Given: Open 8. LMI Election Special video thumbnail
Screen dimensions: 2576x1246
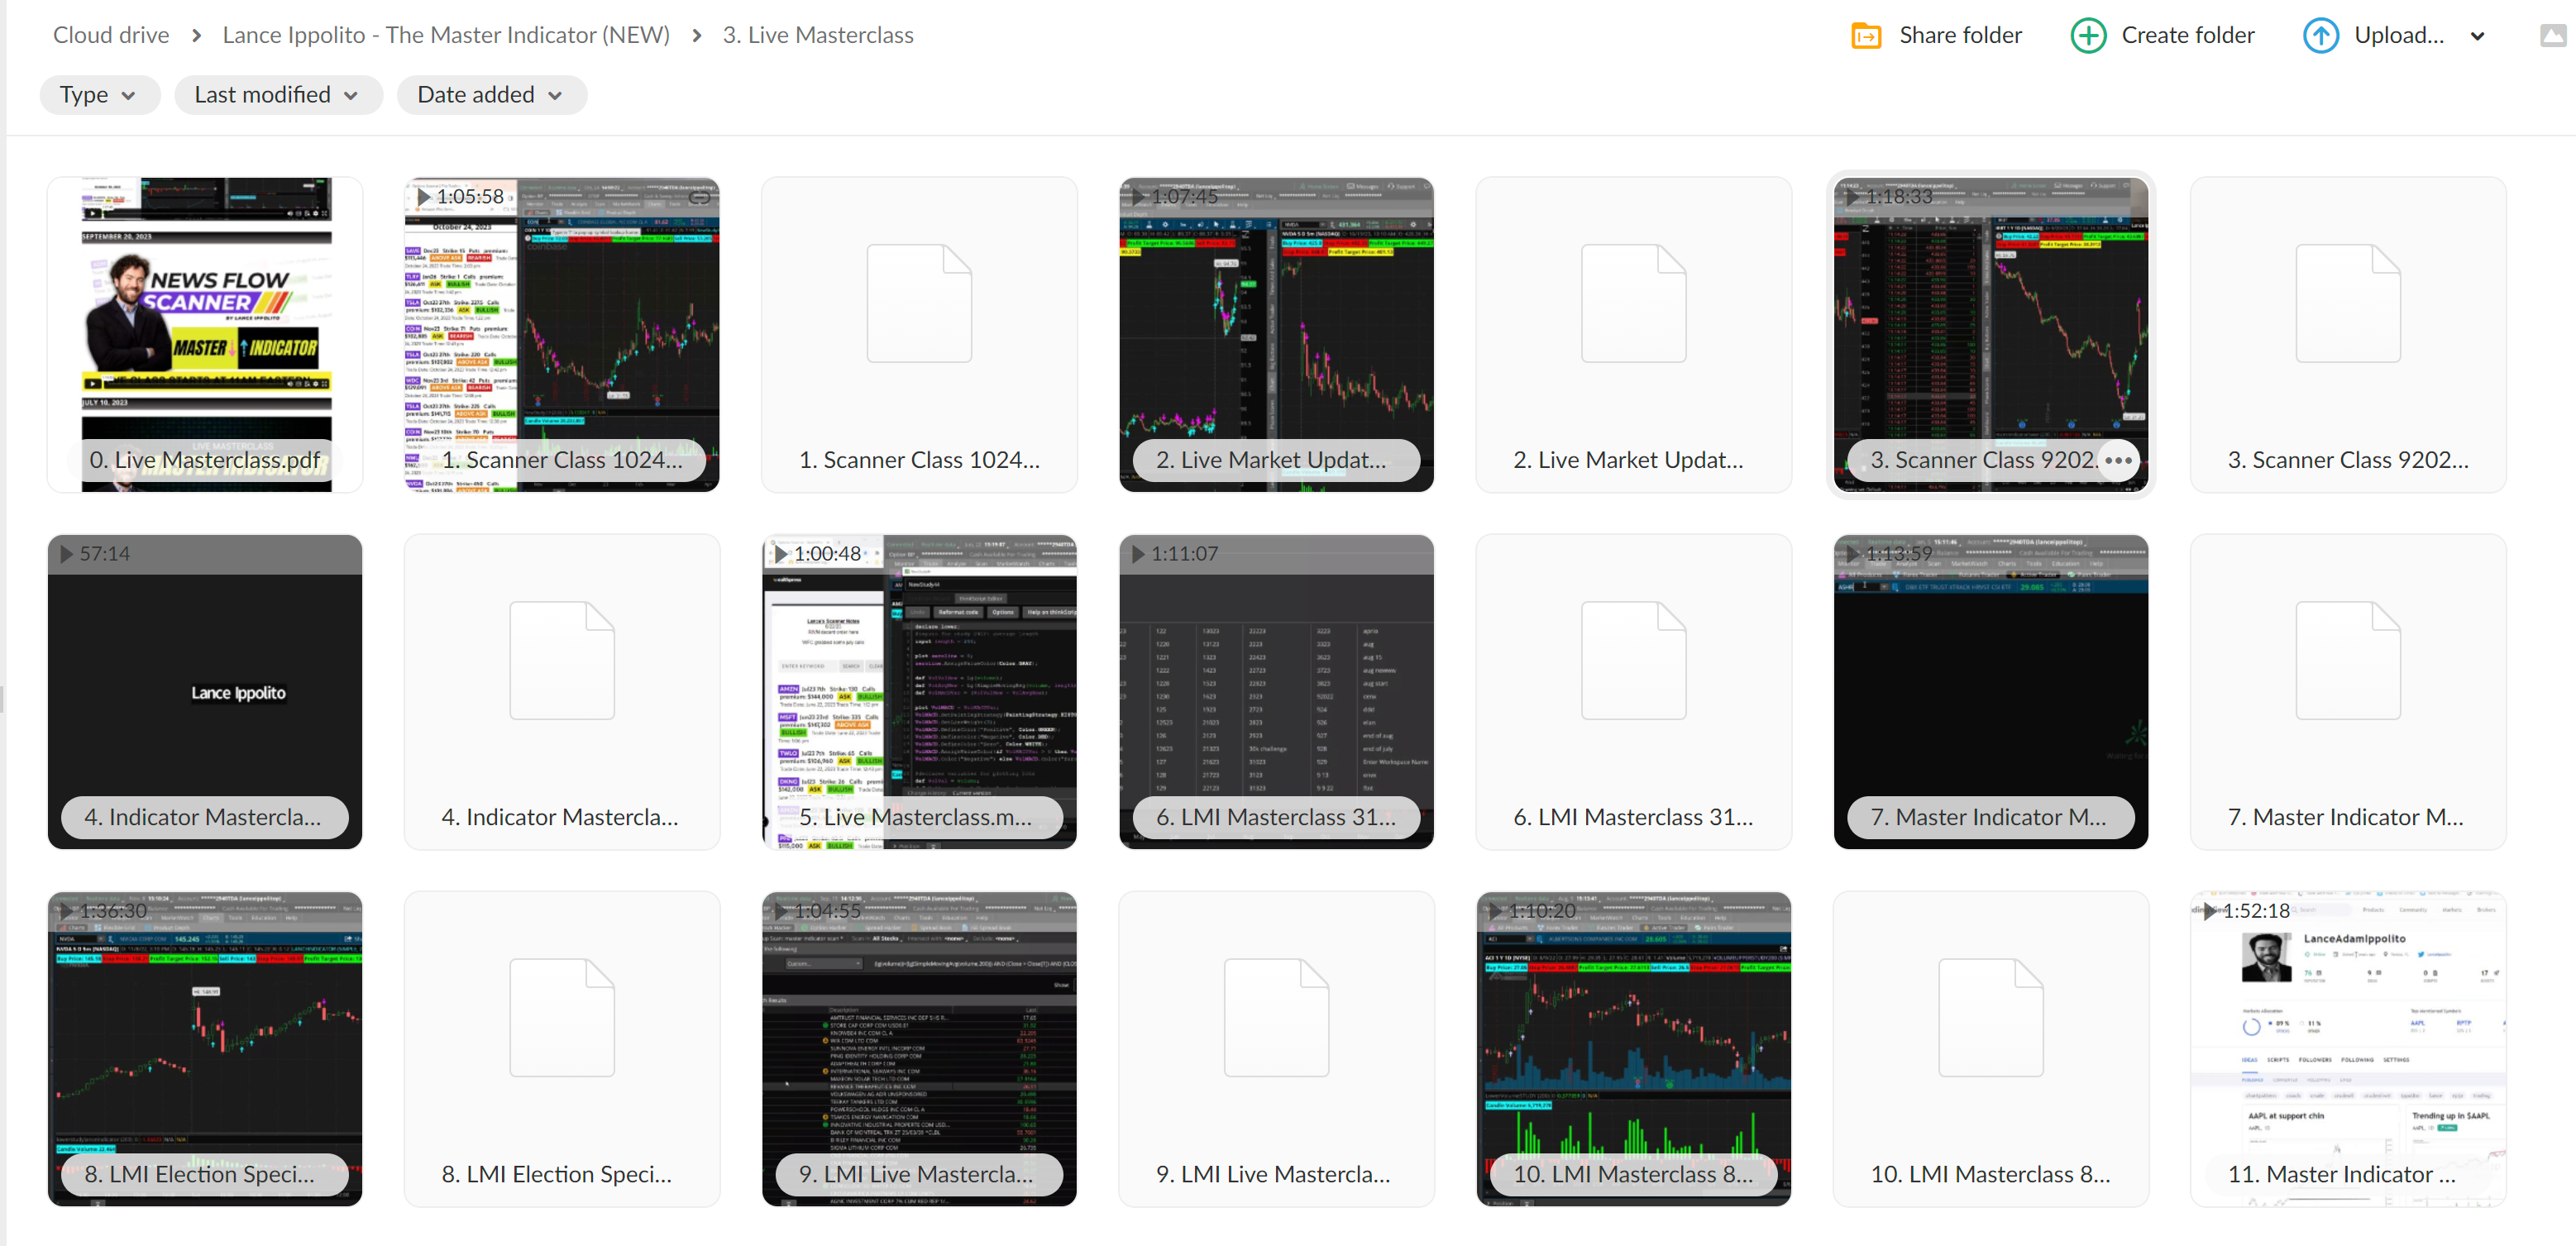Looking at the screenshot, I should pyautogui.click(x=205, y=1049).
